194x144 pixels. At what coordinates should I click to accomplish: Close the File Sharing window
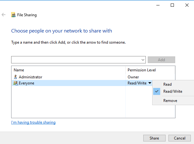187,5
